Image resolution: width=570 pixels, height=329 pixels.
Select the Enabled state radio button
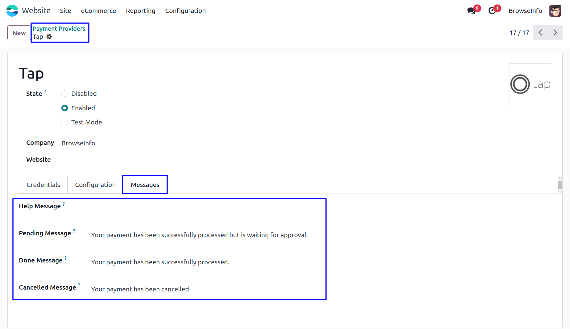click(64, 108)
